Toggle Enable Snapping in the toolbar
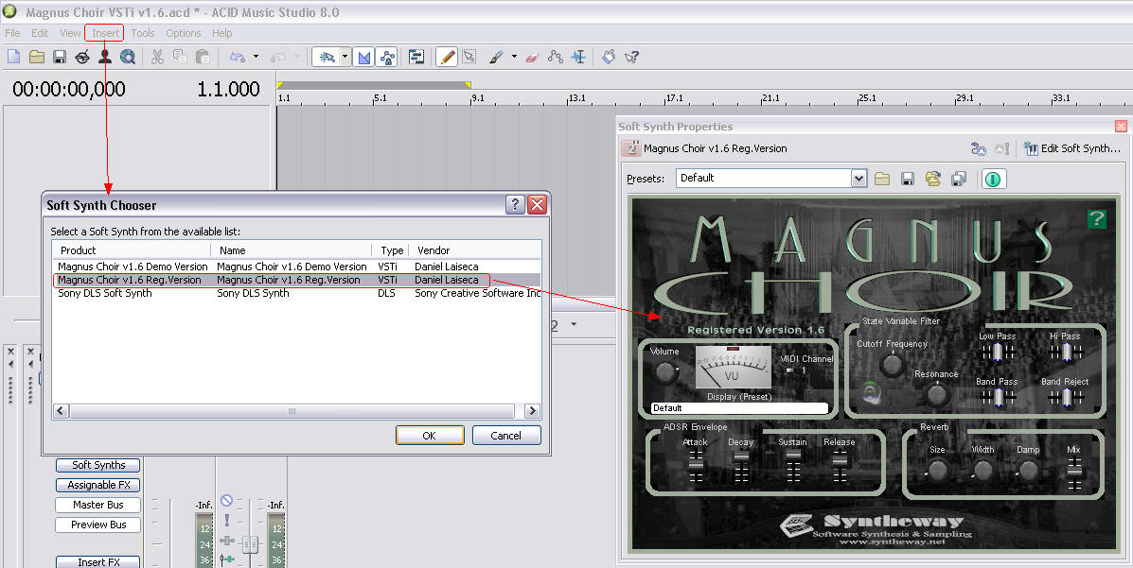 coord(327,57)
